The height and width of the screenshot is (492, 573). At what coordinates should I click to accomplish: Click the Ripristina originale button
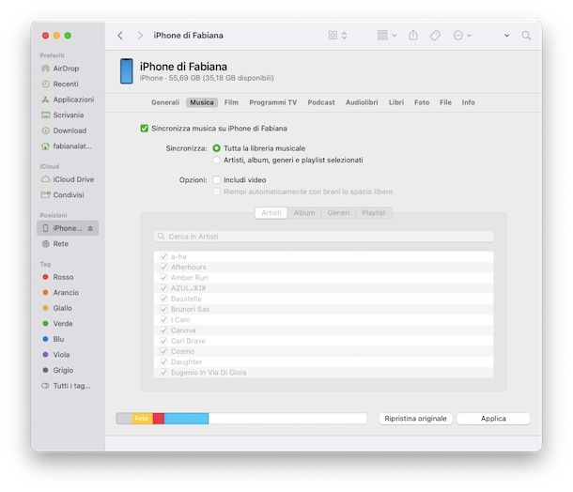(x=415, y=419)
